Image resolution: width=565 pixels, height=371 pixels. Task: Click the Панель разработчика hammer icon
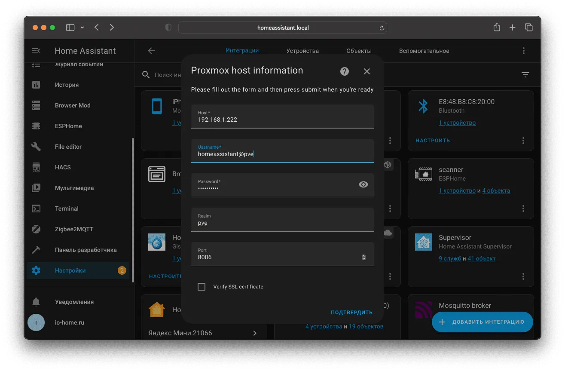36,250
